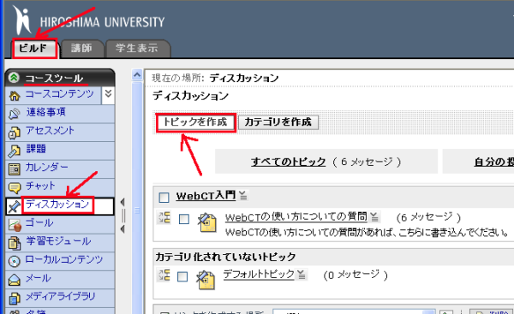Collapse the sidebar with the upper left-pointing arrow
514x314 pixels.
pyautogui.click(x=123, y=203)
